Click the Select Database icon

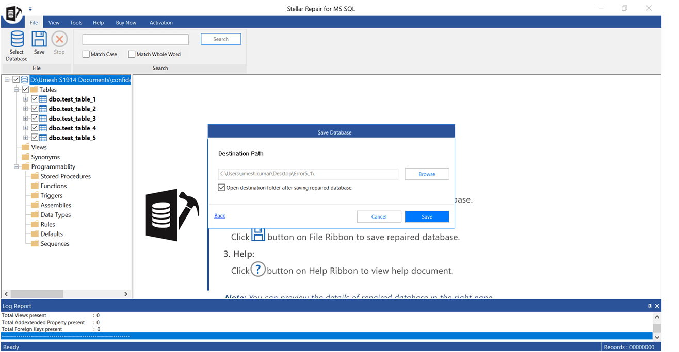click(17, 39)
